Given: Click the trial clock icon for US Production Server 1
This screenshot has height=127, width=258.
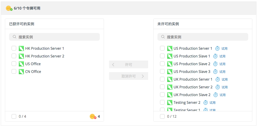Looking at the screenshot, I should [x=217, y=48].
